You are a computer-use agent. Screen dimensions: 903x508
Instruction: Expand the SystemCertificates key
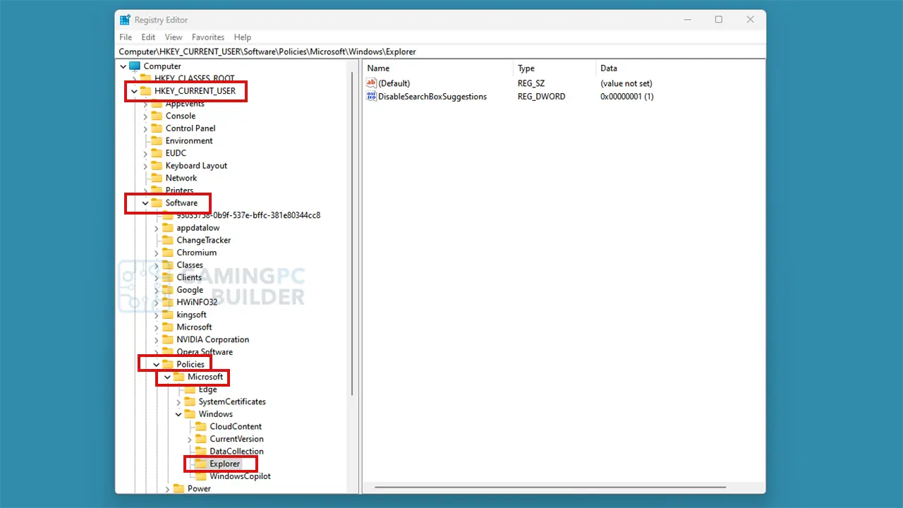point(178,402)
